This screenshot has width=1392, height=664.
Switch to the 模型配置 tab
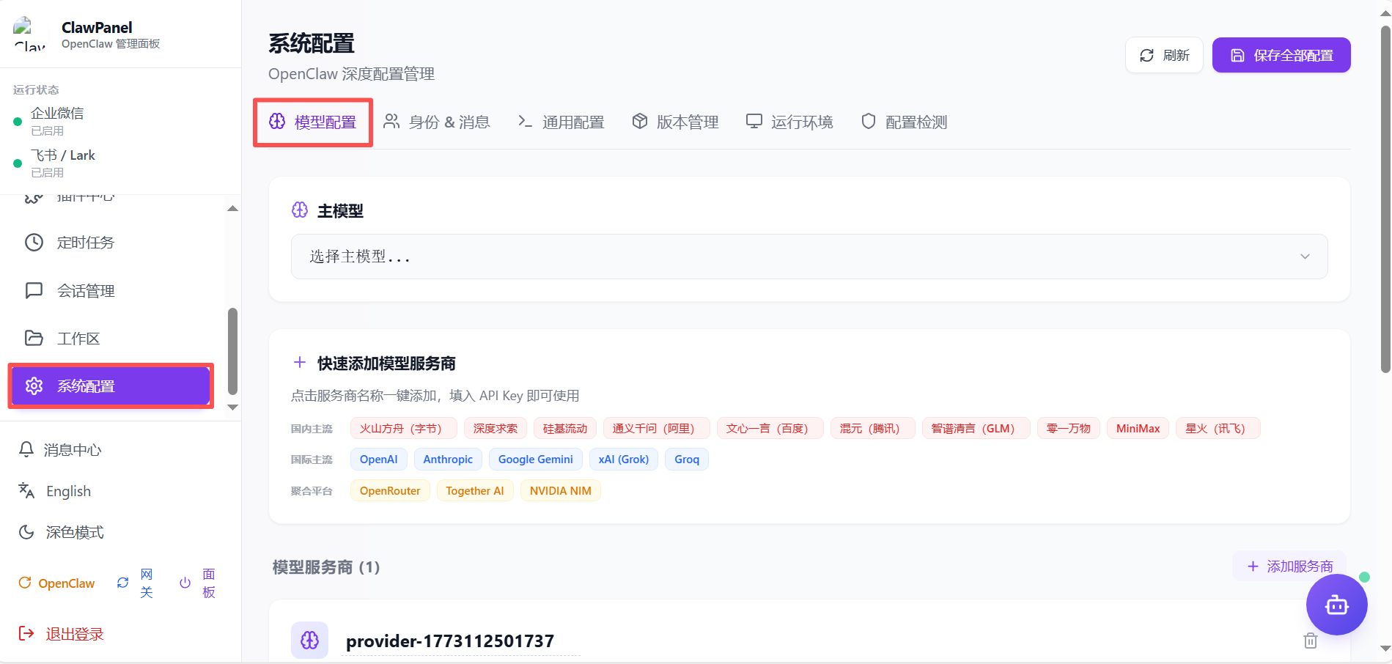(x=313, y=122)
